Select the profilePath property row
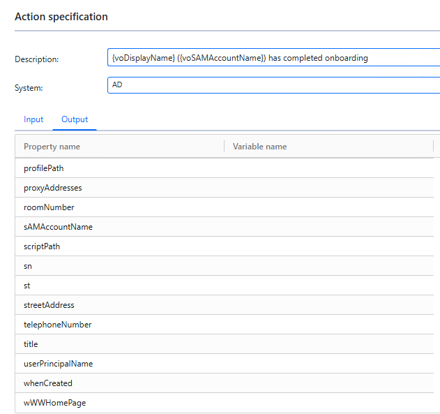Screen dimensions: 440x414 click(225, 168)
